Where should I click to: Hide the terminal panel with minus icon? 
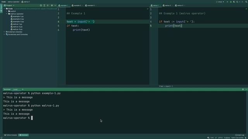click(x=246, y=89)
